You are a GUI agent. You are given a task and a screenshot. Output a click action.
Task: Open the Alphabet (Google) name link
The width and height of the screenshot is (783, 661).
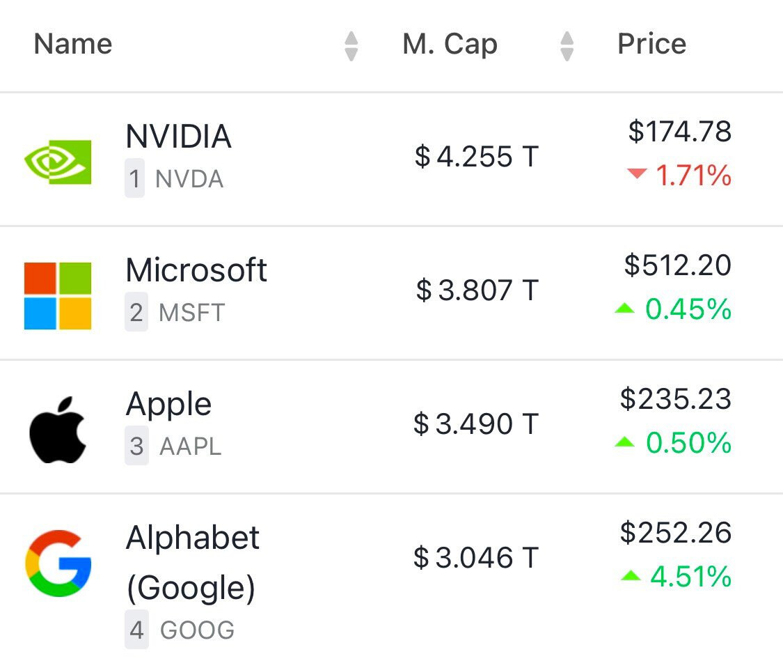[x=192, y=563]
